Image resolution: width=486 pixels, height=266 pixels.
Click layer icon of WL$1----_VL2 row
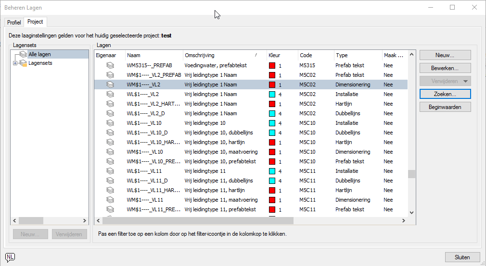tap(110, 94)
